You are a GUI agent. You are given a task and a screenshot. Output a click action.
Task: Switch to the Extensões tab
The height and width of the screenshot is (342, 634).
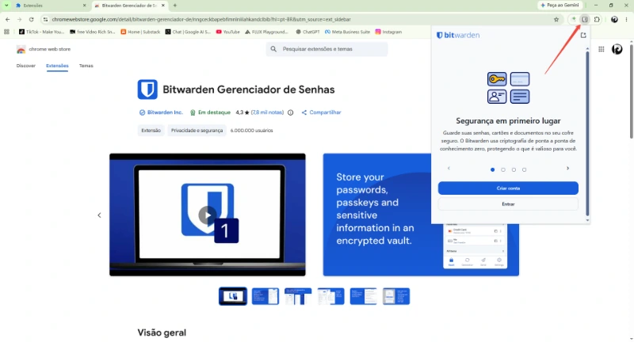click(57, 66)
